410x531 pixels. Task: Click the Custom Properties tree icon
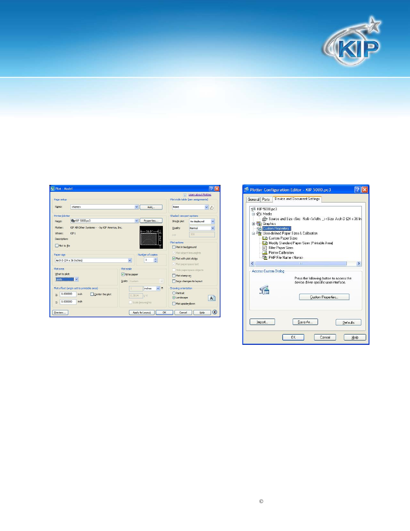pyautogui.click(x=260, y=229)
